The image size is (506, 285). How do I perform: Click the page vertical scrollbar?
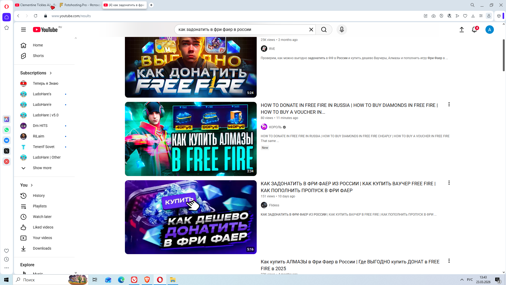tap(503, 55)
